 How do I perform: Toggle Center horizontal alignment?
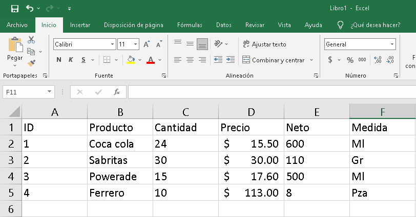(190, 60)
